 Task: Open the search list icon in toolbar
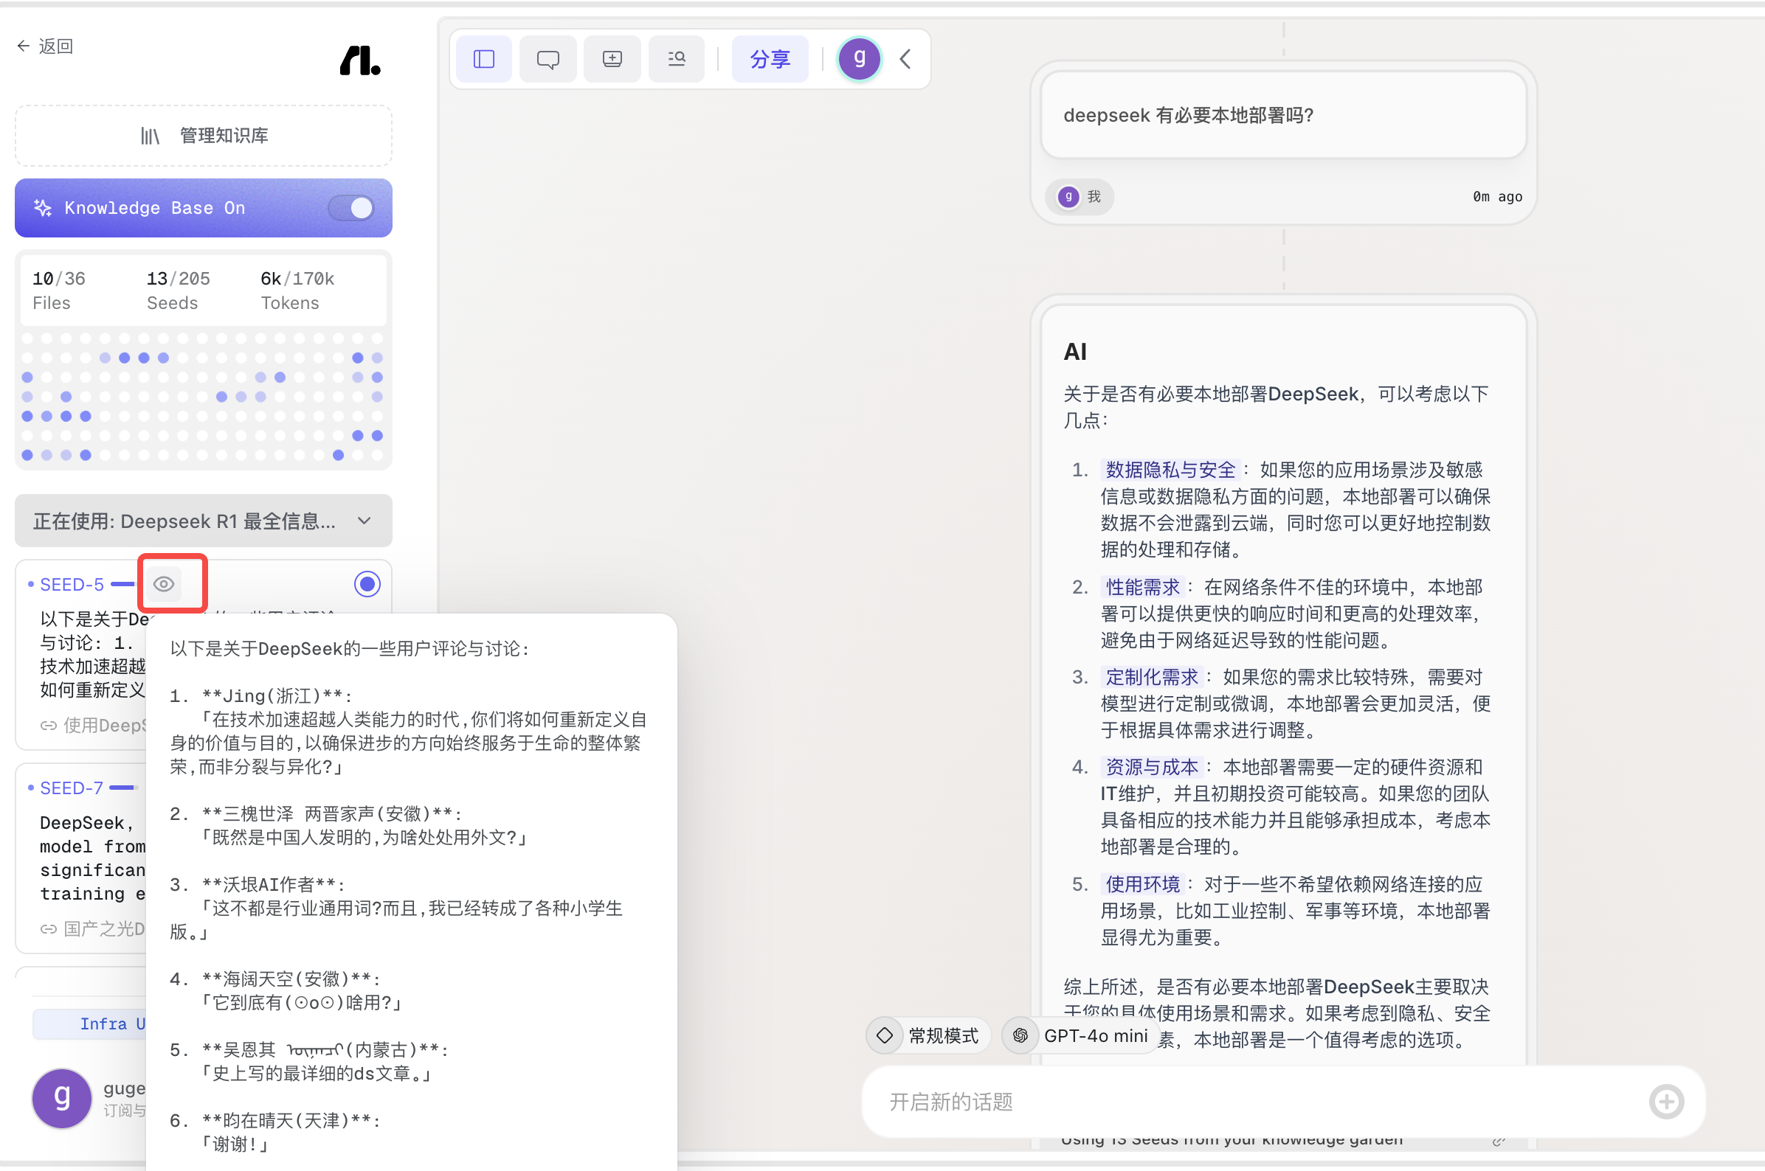[x=676, y=59]
